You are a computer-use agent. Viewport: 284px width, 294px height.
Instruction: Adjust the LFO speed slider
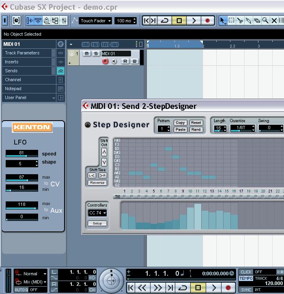pyautogui.click(x=22, y=153)
